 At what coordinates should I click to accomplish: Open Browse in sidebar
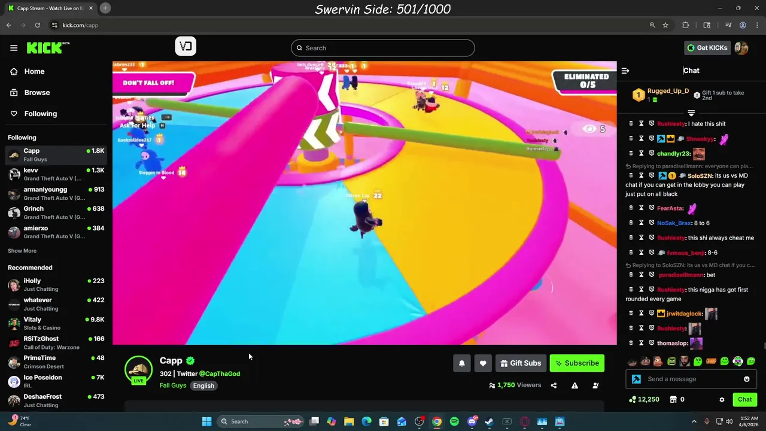(37, 92)
